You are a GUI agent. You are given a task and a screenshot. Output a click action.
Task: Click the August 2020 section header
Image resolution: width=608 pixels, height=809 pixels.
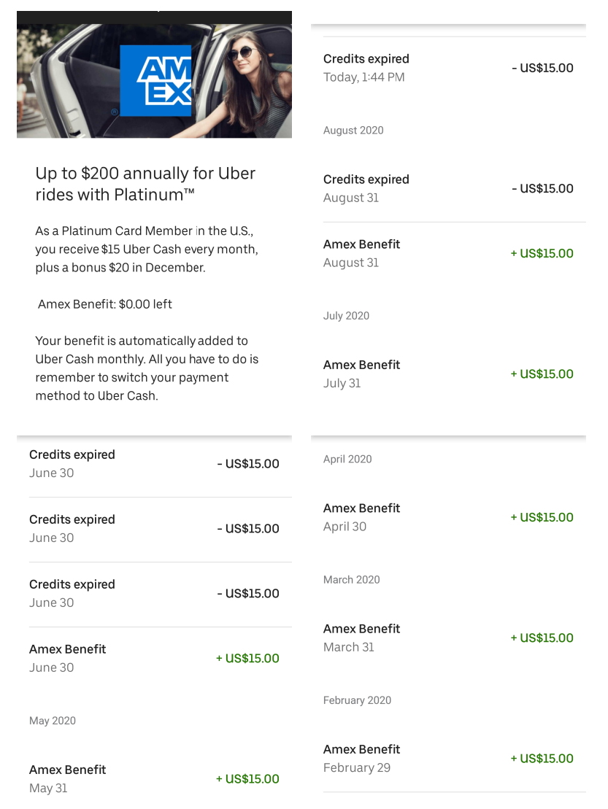point(353,131)
